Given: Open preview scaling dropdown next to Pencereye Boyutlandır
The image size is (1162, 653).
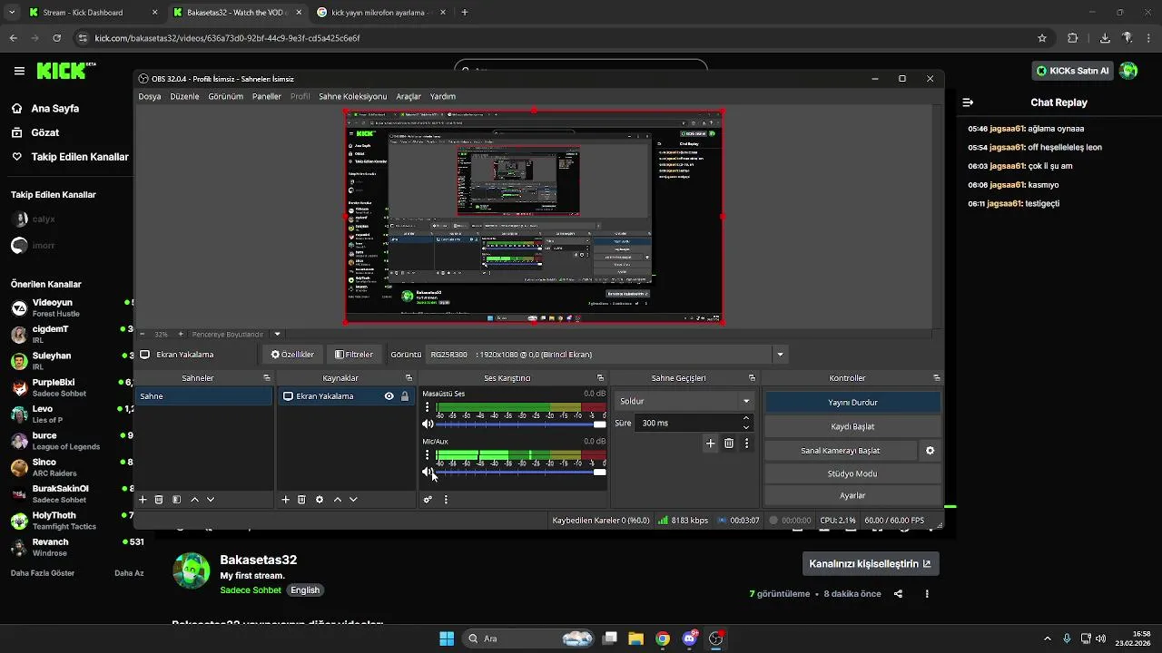Looking at the screenshot, I should coord(278,334).
